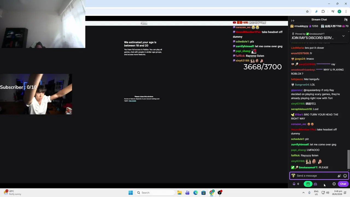Click username seraphlelouch18 in chat

point(301,109)
